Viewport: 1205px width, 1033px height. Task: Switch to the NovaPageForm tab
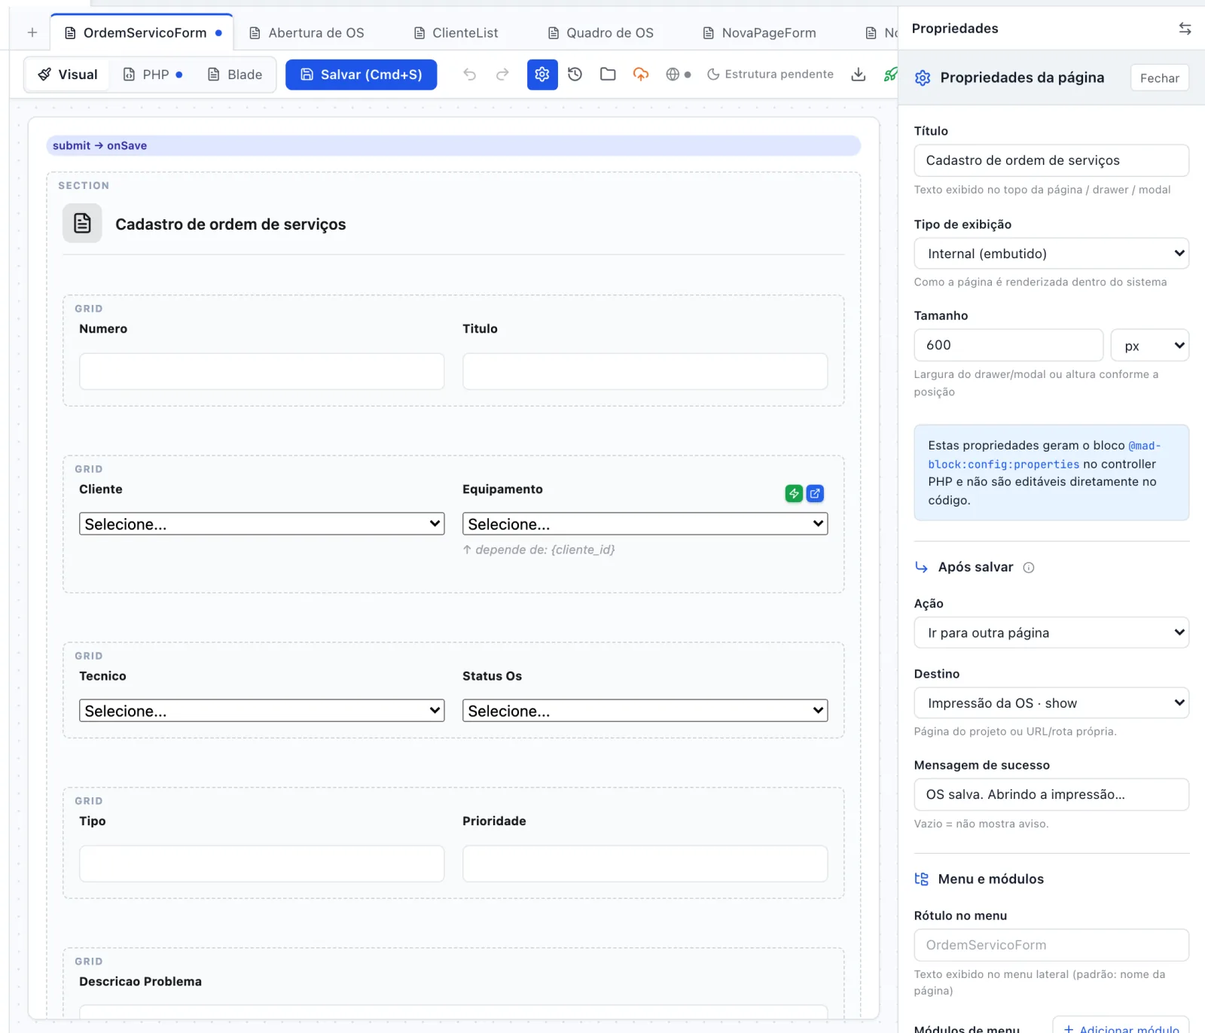click(759, 33)
